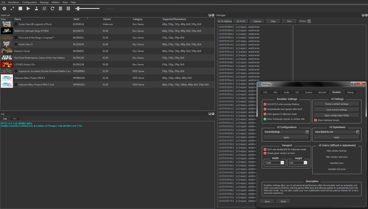Select the Red Dead Redemption game icon
368x209 pixels.
pos(7,58)
